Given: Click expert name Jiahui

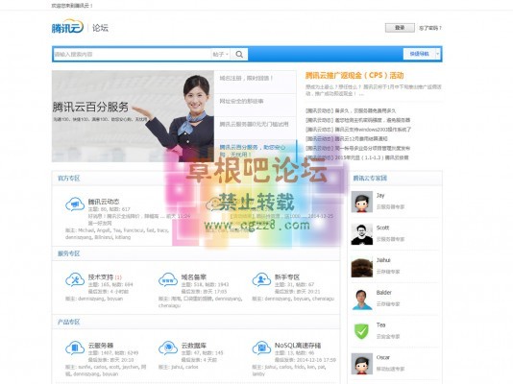Looking at the screenshot, I should 383,260.
